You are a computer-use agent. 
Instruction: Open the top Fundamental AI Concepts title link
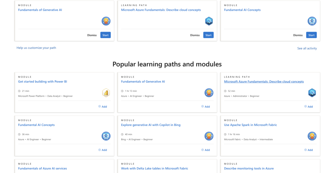pos(242,10)
